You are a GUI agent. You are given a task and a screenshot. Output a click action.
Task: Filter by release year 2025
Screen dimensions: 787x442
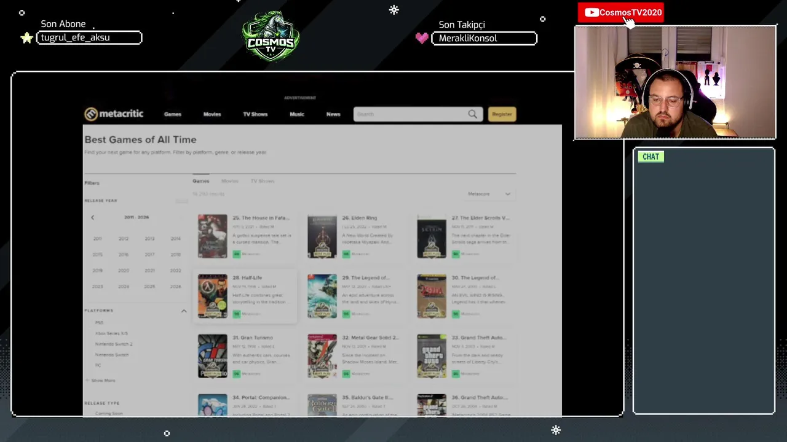150,287
